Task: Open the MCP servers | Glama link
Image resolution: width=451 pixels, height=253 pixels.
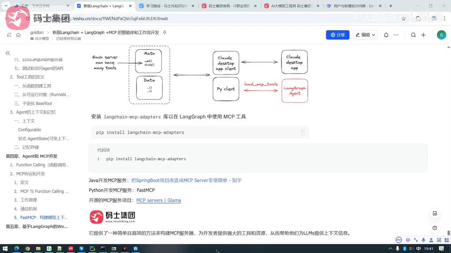Action: (159, 200)
